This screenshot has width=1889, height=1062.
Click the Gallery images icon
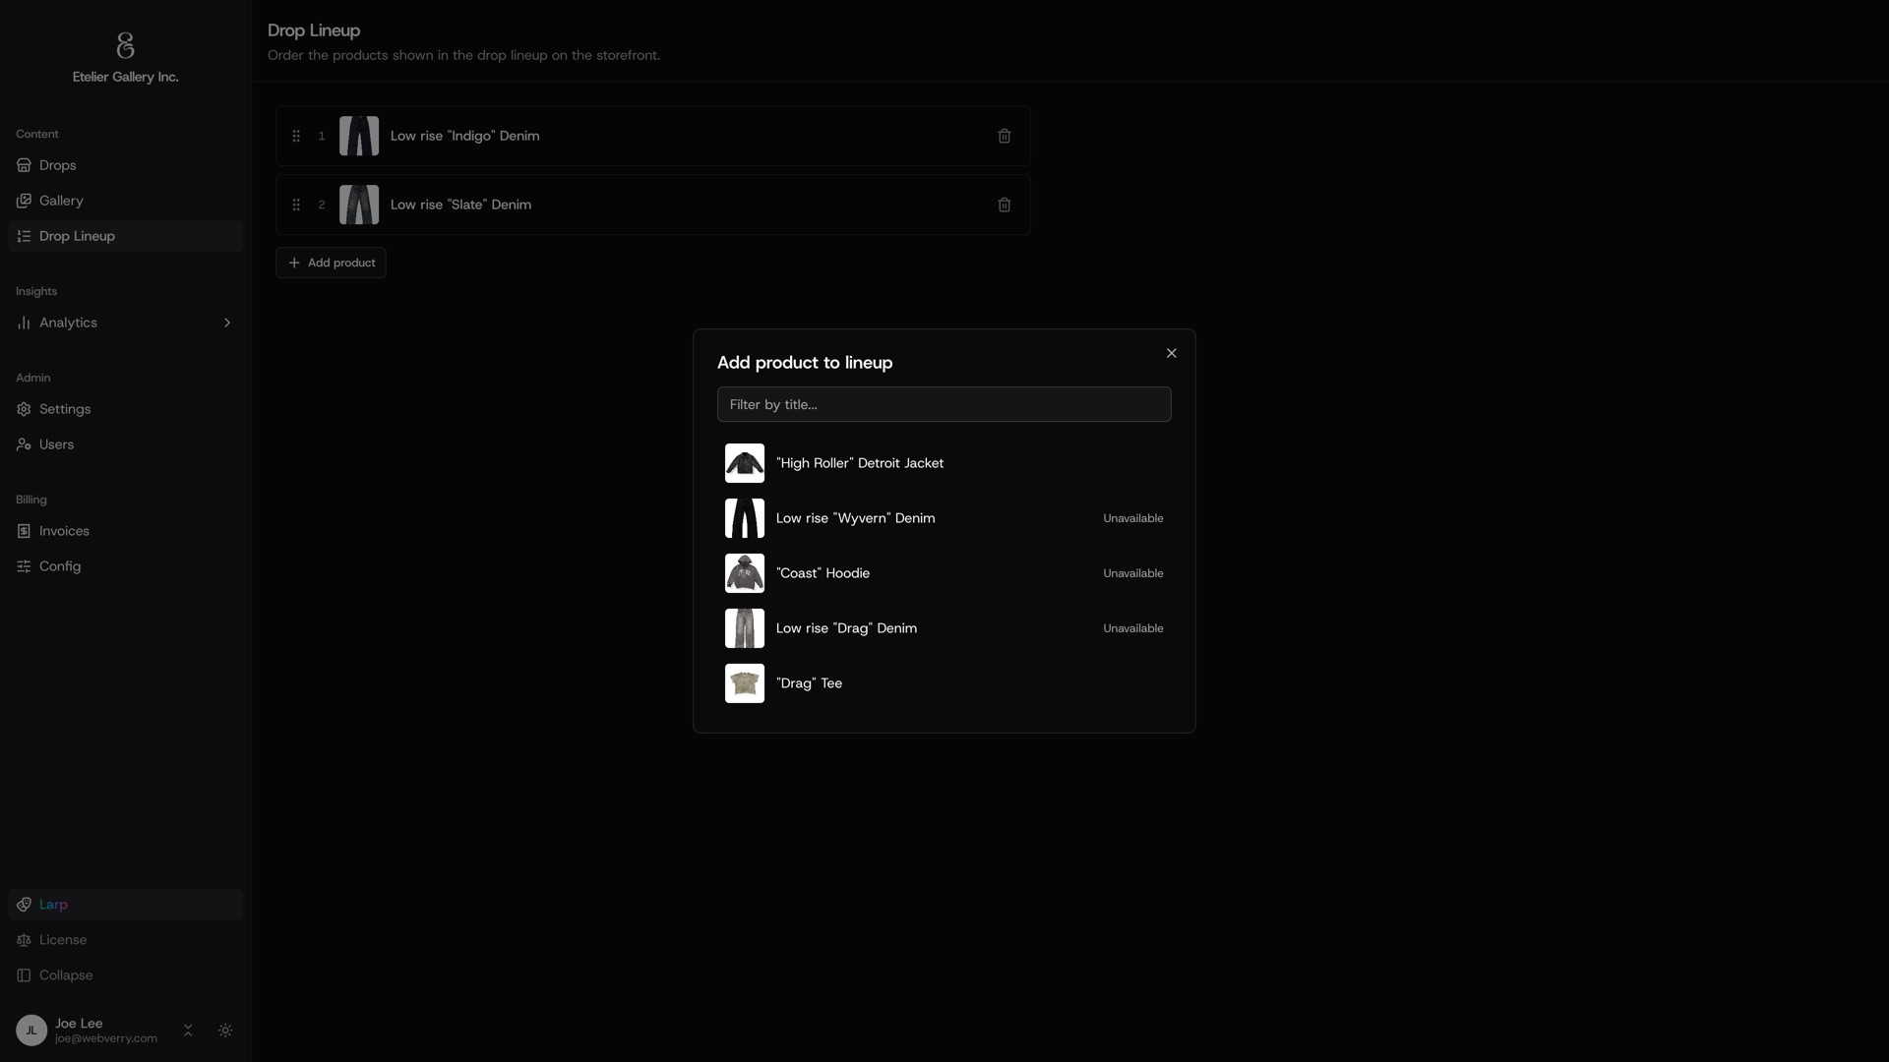coord(24,201)
